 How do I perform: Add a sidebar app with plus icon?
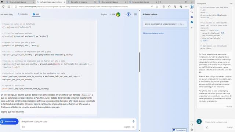[192, 28]
